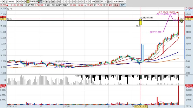Click the 매수 buy button

[x=116, y=5]
